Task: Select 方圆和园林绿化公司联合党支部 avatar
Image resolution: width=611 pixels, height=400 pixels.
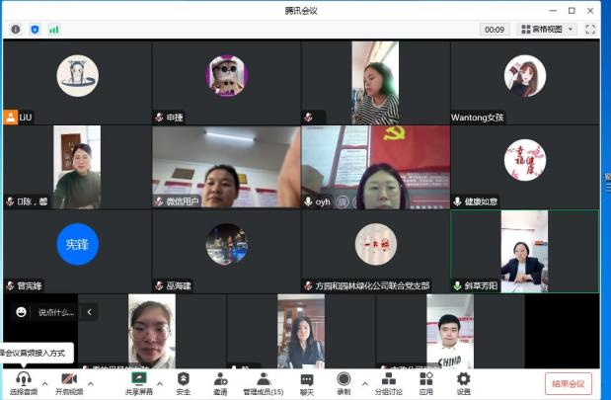Action: [376, 244]
